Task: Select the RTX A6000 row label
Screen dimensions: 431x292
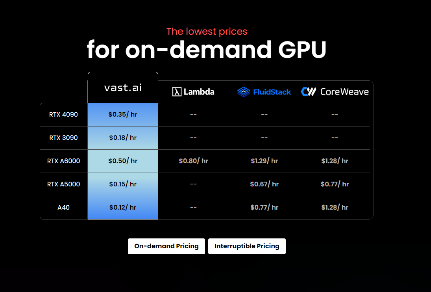Action: (x=63, y=161)
